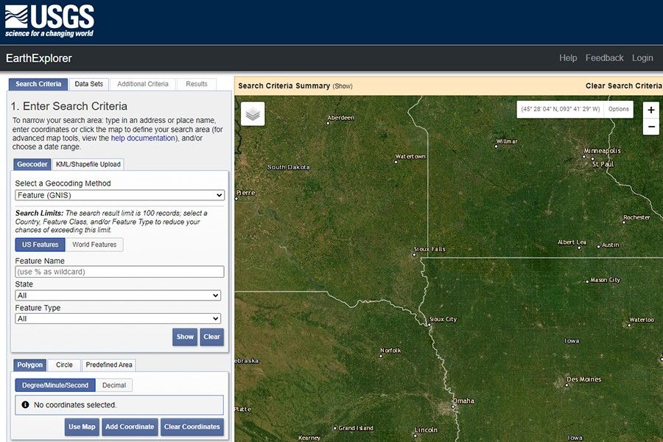The height and width of the screenshot is (442, 663).
Task: Open the map layers selector icon
Action: (252, 114)
